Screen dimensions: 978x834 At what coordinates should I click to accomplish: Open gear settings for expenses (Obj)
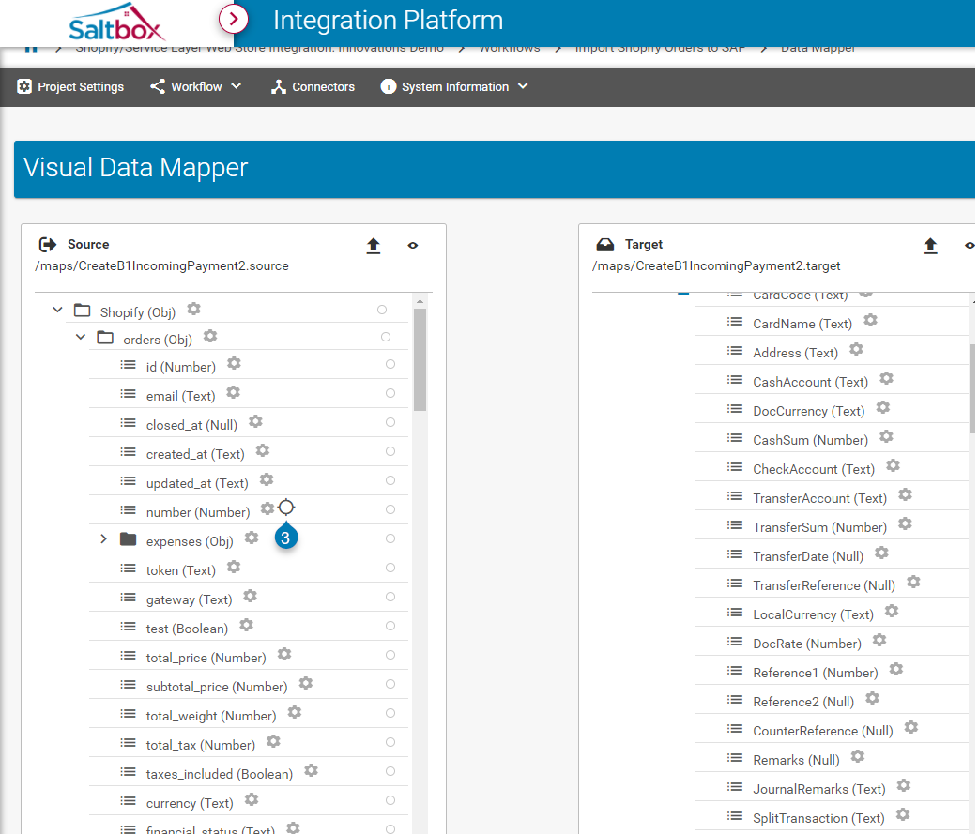pyautogui.click(x=252, y=538)
